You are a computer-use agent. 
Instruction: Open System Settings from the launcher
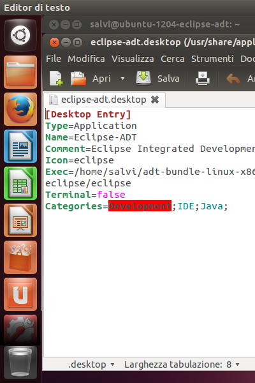[20, 329]
